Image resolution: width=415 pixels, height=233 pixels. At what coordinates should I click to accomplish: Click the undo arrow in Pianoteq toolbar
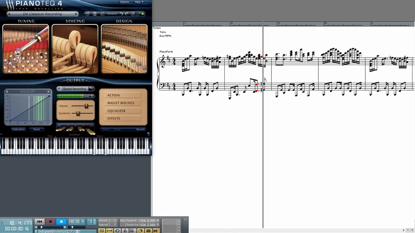[x=121, y=14]
